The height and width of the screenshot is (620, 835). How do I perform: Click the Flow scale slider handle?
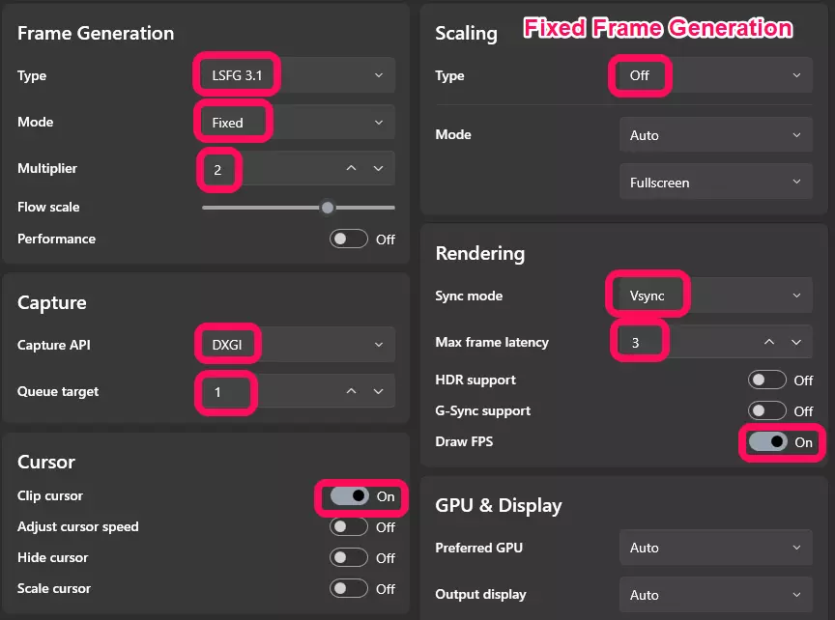tap(328, 207)
